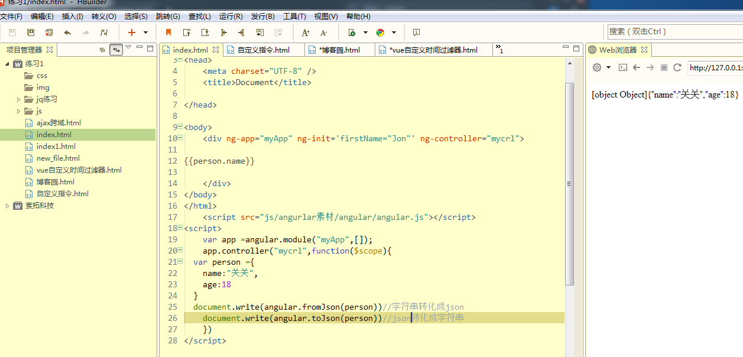Show hidden tabs list via » 1

[499, 49]
